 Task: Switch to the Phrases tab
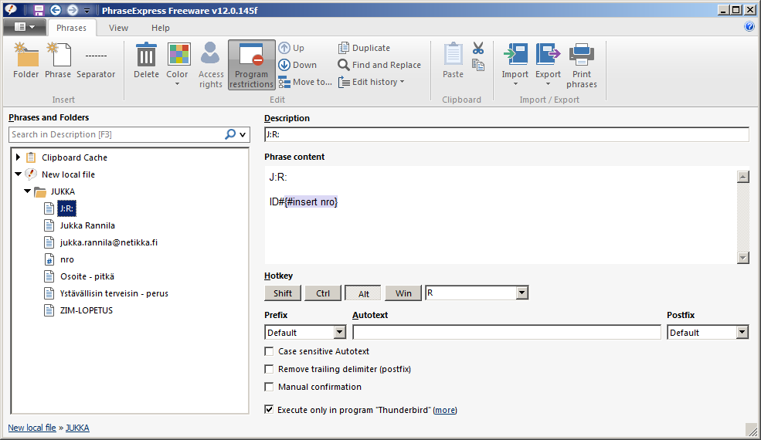[71, 28]
